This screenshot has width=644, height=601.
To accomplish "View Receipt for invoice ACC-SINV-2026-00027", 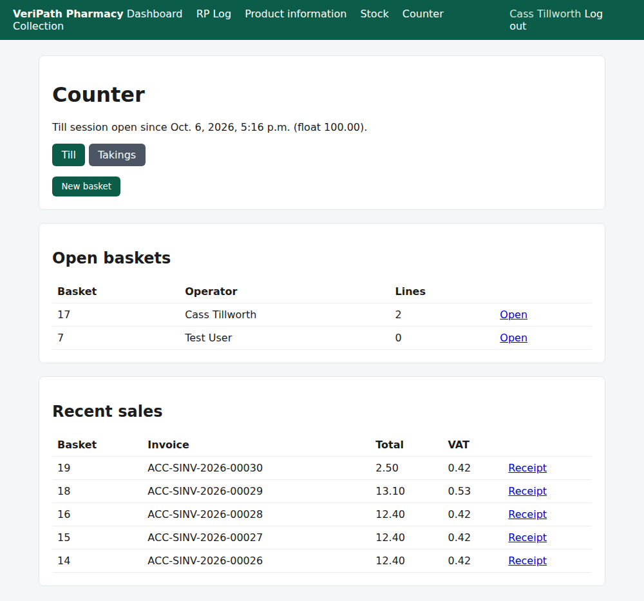I will (x=527, y=537).
